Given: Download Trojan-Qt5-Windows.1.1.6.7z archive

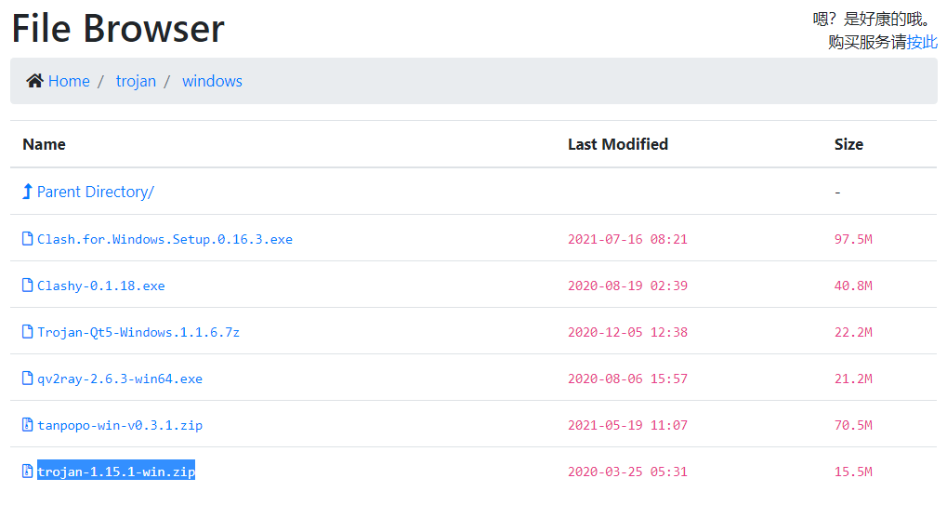Looking at the screenshot, I should tap(138, 332).
